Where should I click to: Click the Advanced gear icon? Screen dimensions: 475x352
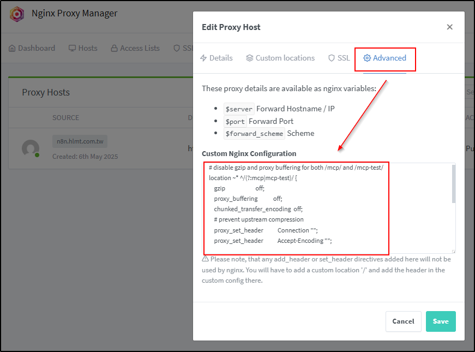[367, 58]
